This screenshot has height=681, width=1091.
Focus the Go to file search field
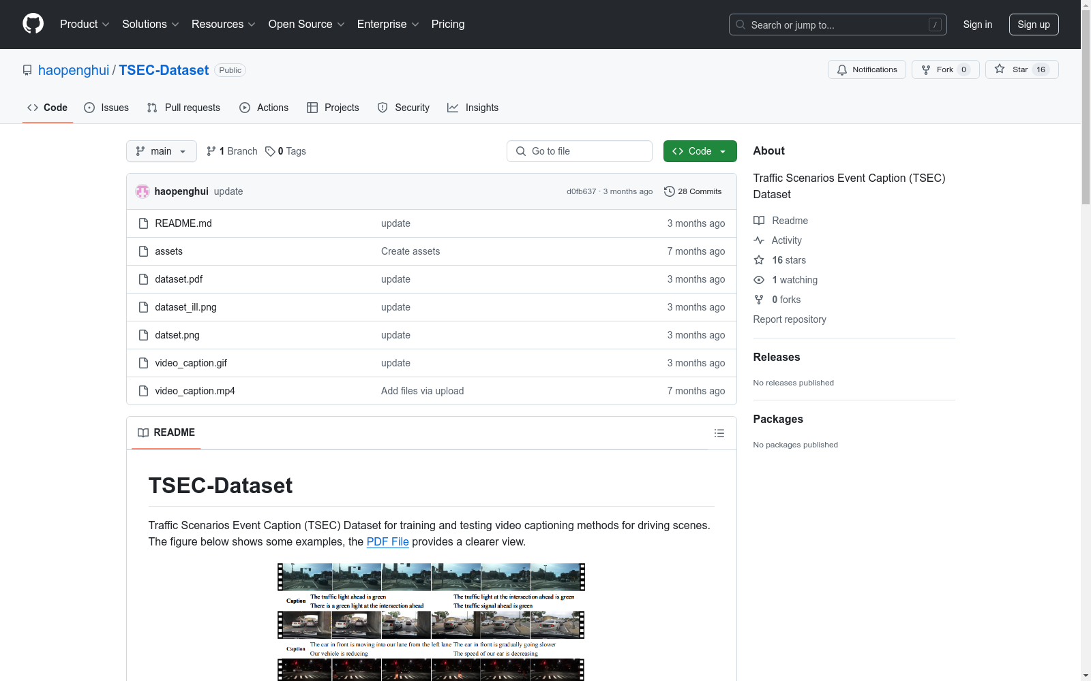tap(580, 151)
